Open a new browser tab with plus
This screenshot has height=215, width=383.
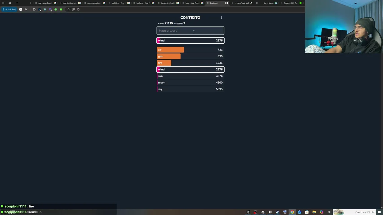31,3
